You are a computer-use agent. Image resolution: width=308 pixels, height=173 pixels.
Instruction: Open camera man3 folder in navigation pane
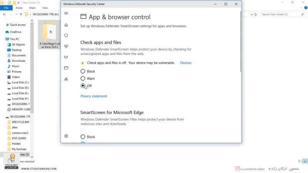click(18, 133)
